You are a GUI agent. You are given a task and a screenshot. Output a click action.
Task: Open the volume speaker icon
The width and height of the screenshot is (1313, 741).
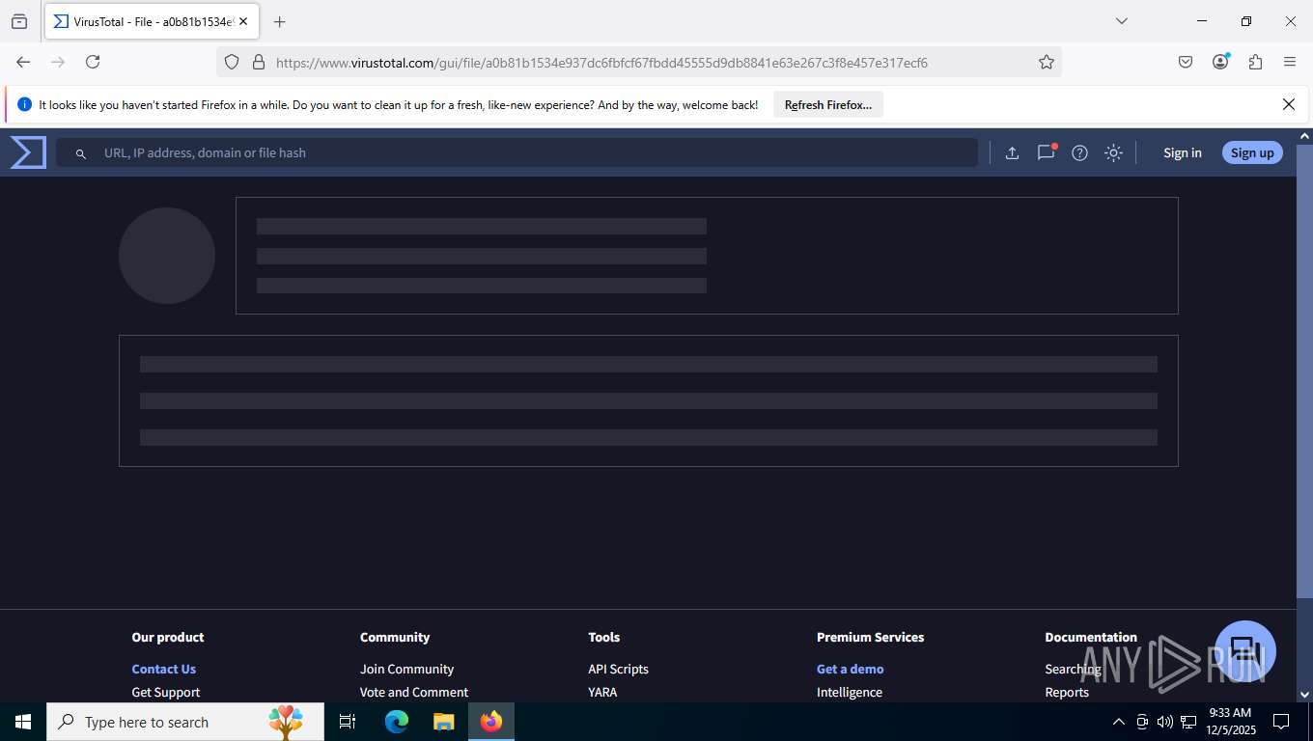click(x=1164, y=722)
